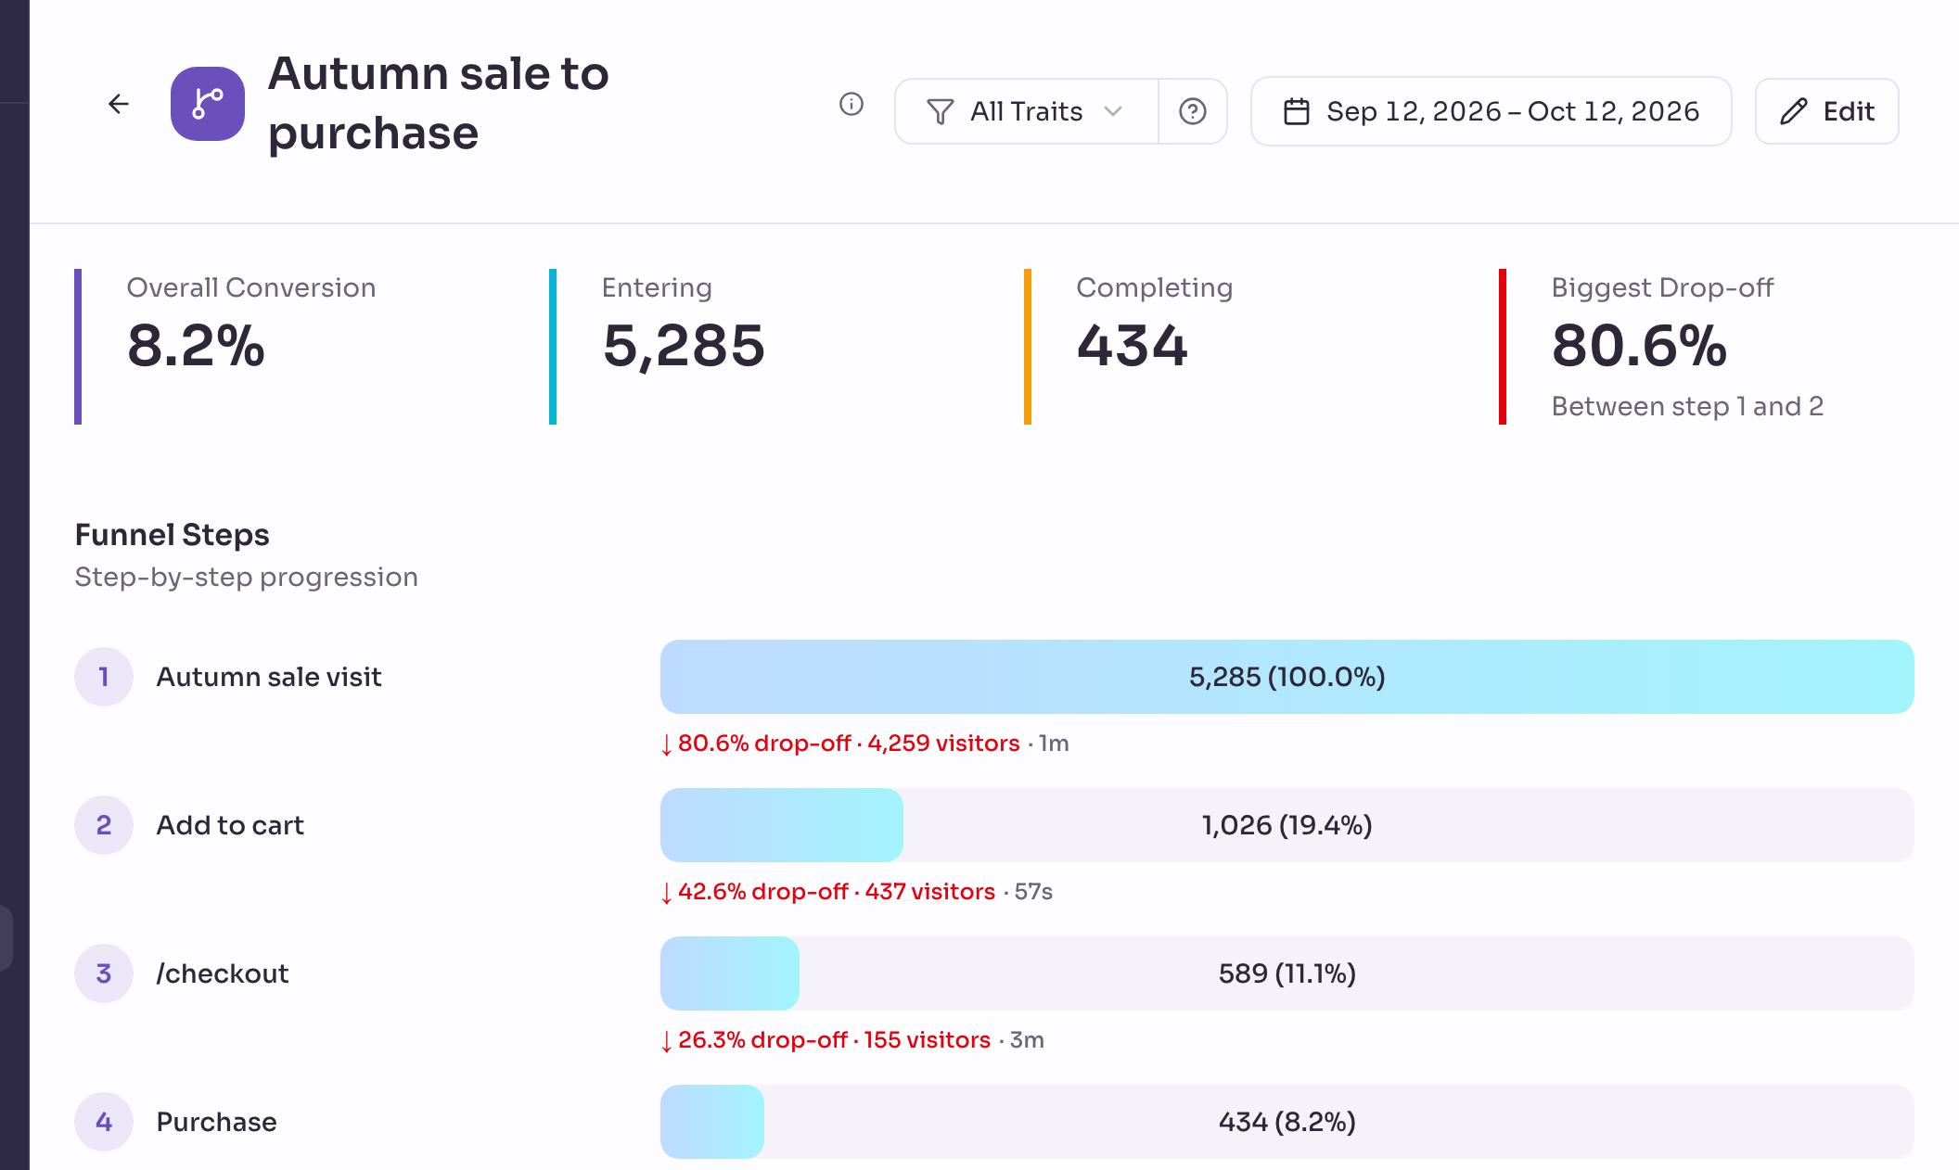The image size is (1959, 1170).
Task: Click the 'Step-by-step progression' subtitle
Action: pos(247,578)
